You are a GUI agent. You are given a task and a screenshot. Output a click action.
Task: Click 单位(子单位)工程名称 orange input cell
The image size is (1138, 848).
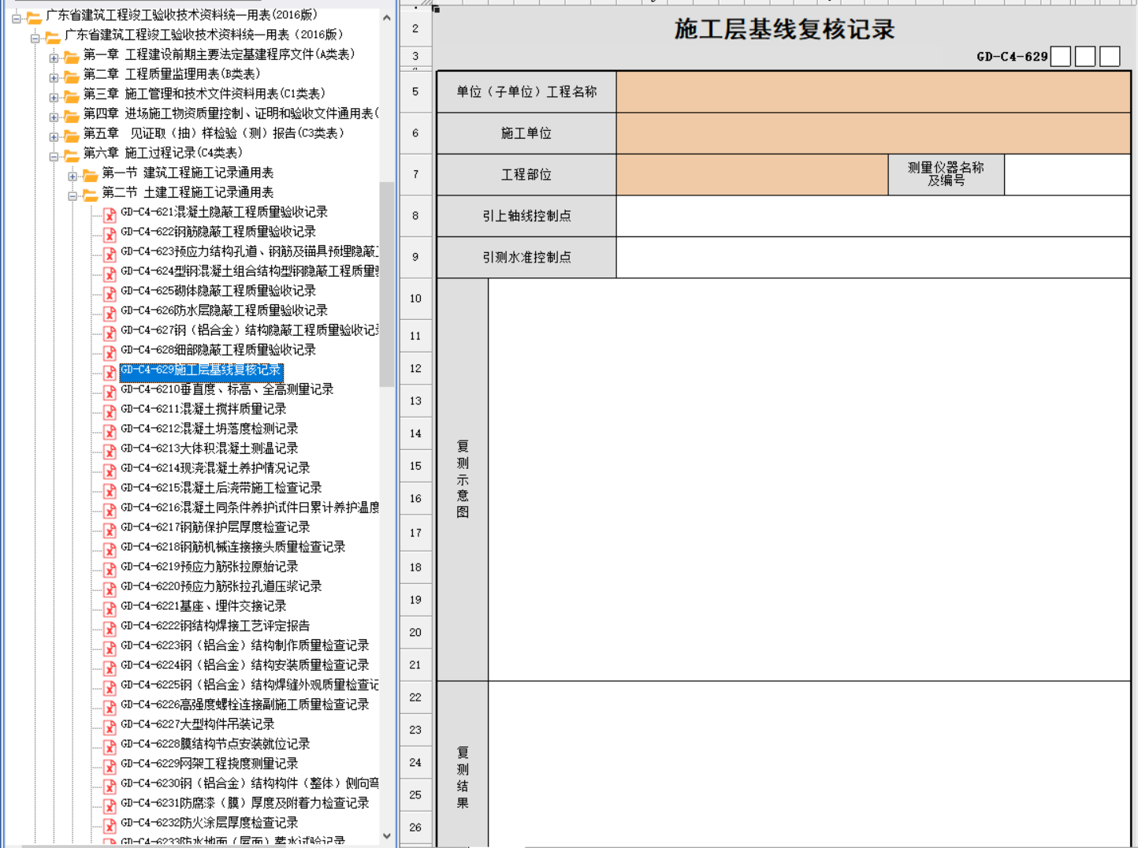[873, 91]
